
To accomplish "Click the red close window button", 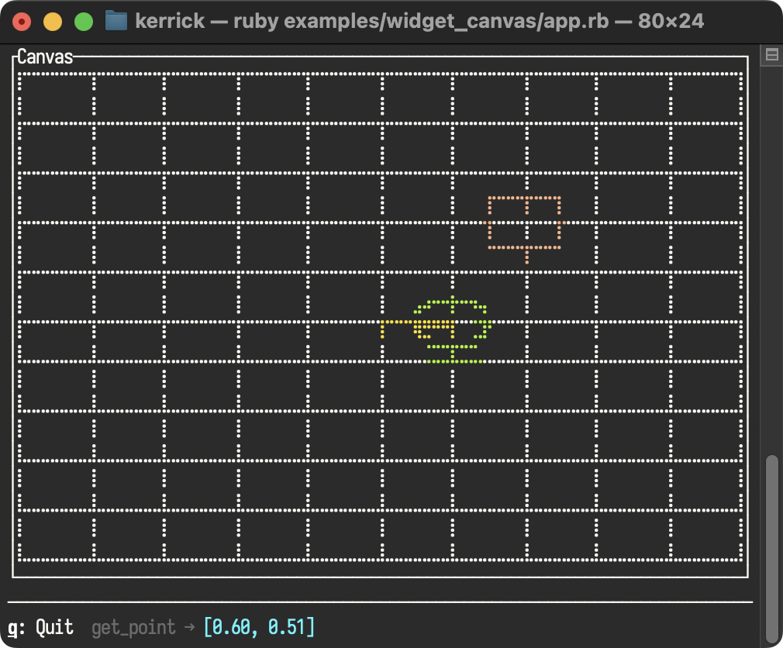I will coord(22,22).
